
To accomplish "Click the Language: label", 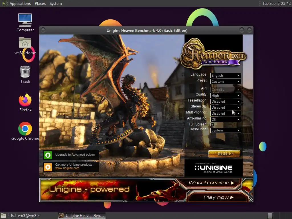I will click(199, 74).
